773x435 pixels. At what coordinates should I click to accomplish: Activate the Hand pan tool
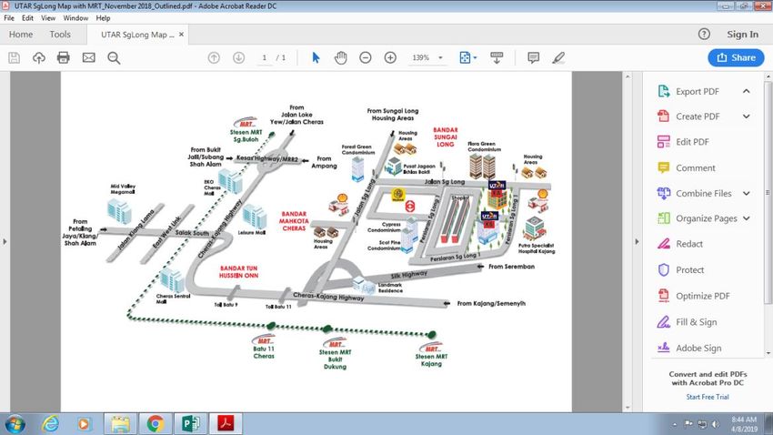pyautogui.click(x=341, y=57)
